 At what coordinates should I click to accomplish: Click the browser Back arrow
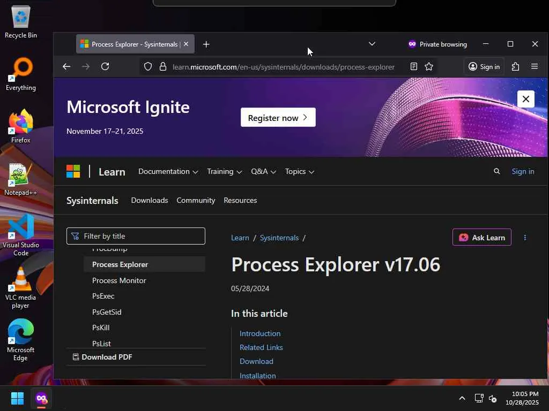pos(66,66)
